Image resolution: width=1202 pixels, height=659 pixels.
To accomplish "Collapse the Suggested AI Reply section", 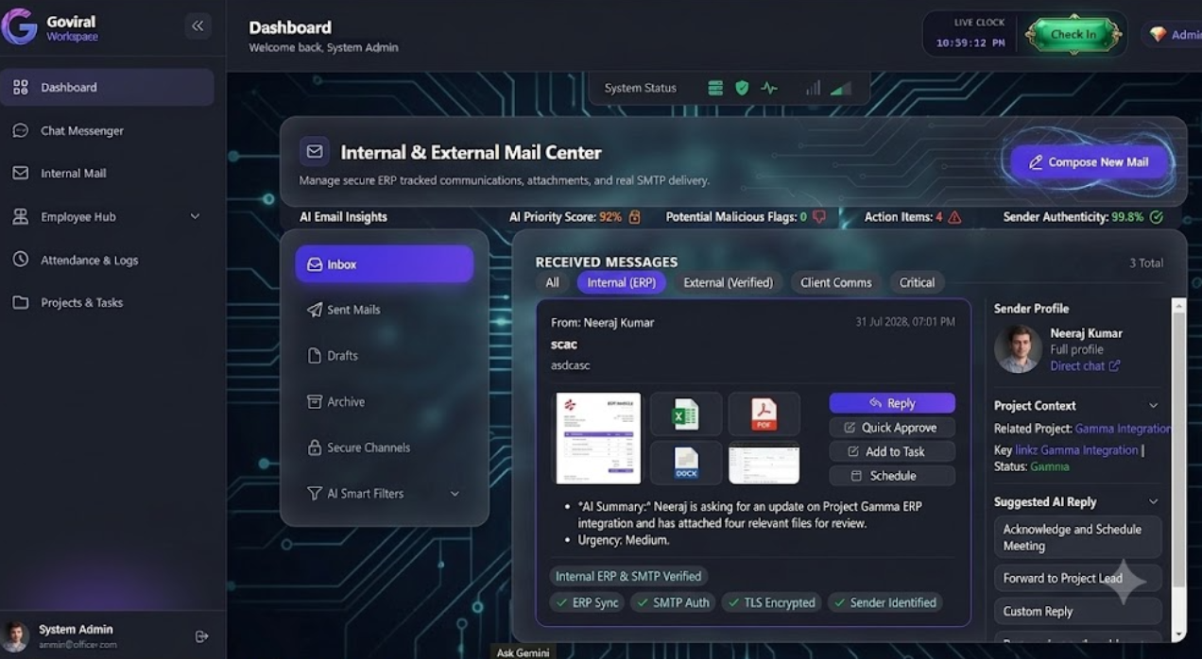I will click(1153, 502).
